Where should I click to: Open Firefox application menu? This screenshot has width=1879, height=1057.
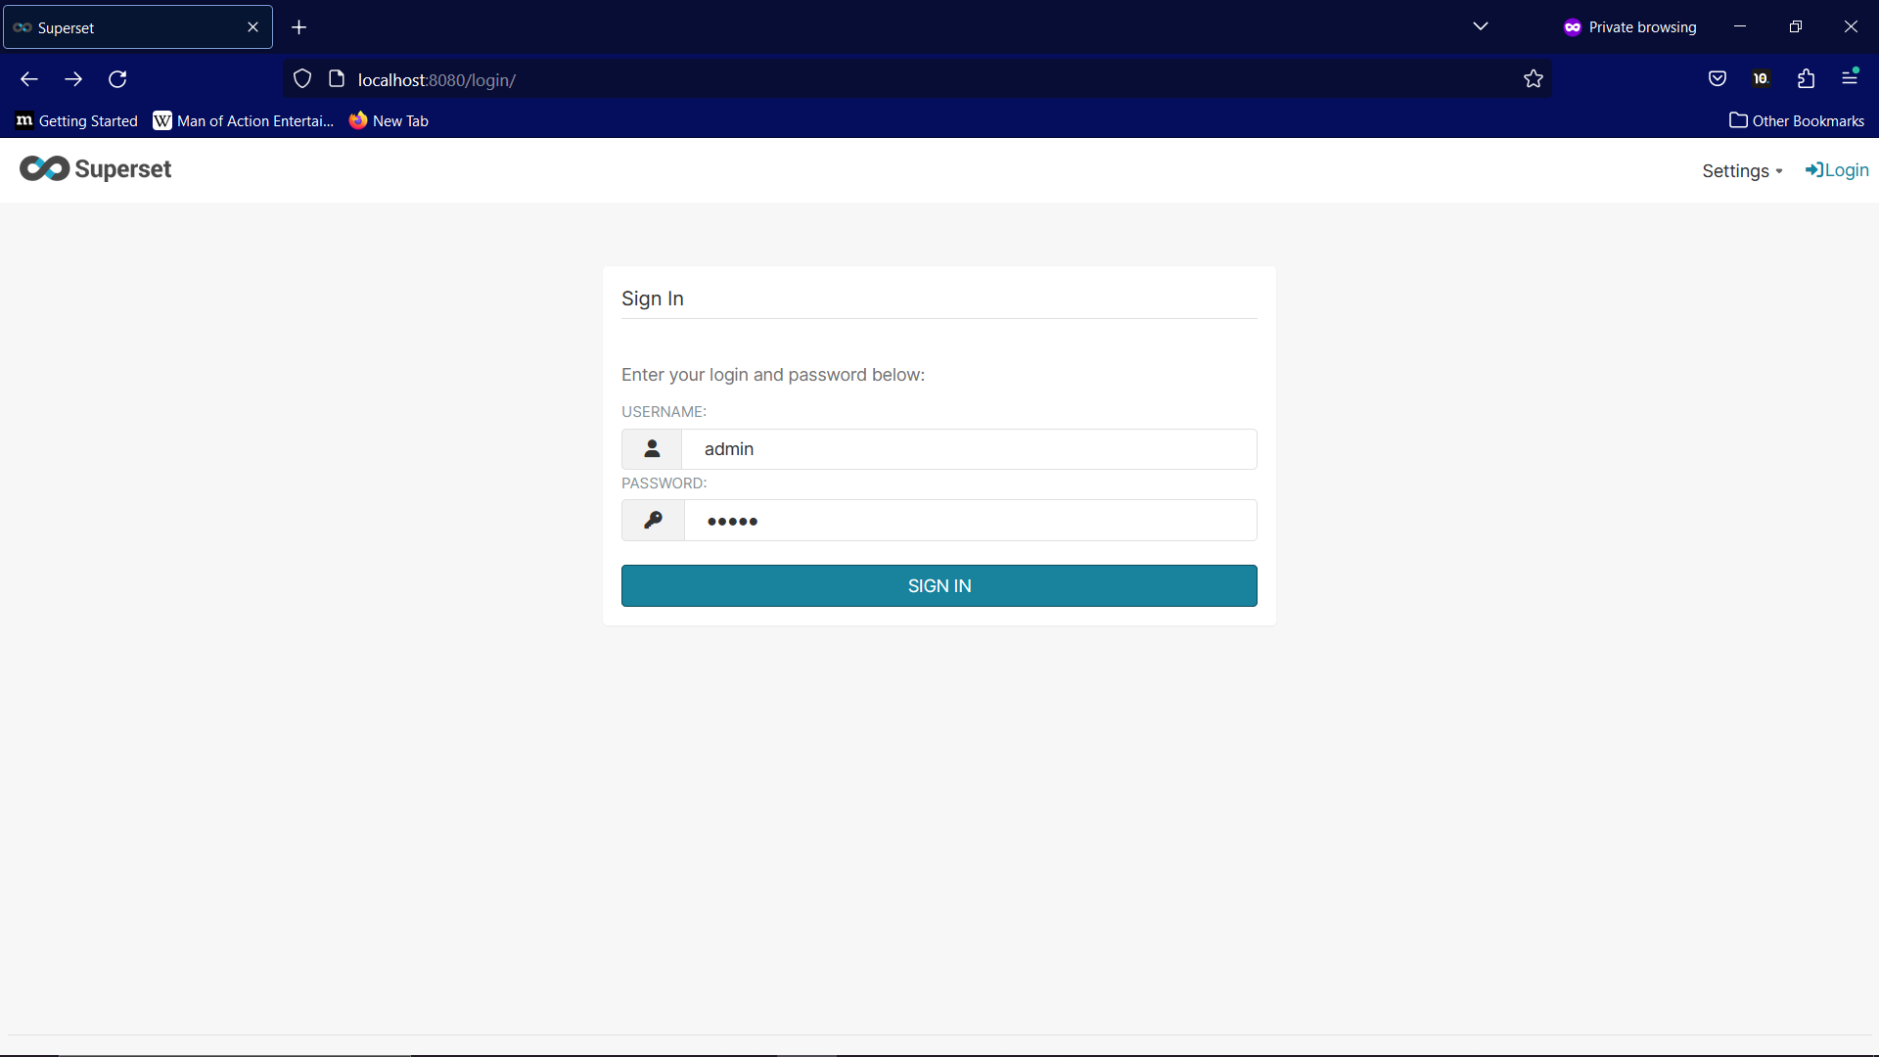(1850, 78)
